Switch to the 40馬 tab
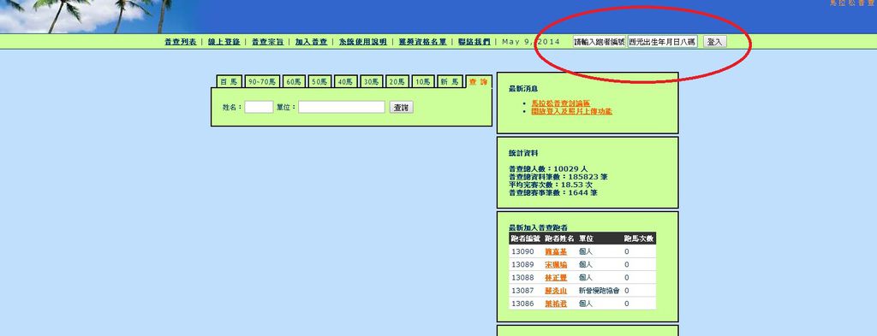Viewport: 877px width, 336px height. [x=346, y=81]
